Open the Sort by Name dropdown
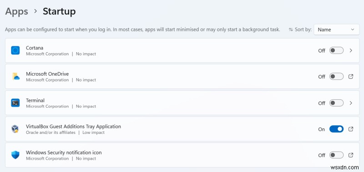The image size is (364, 172). [336, 29]
